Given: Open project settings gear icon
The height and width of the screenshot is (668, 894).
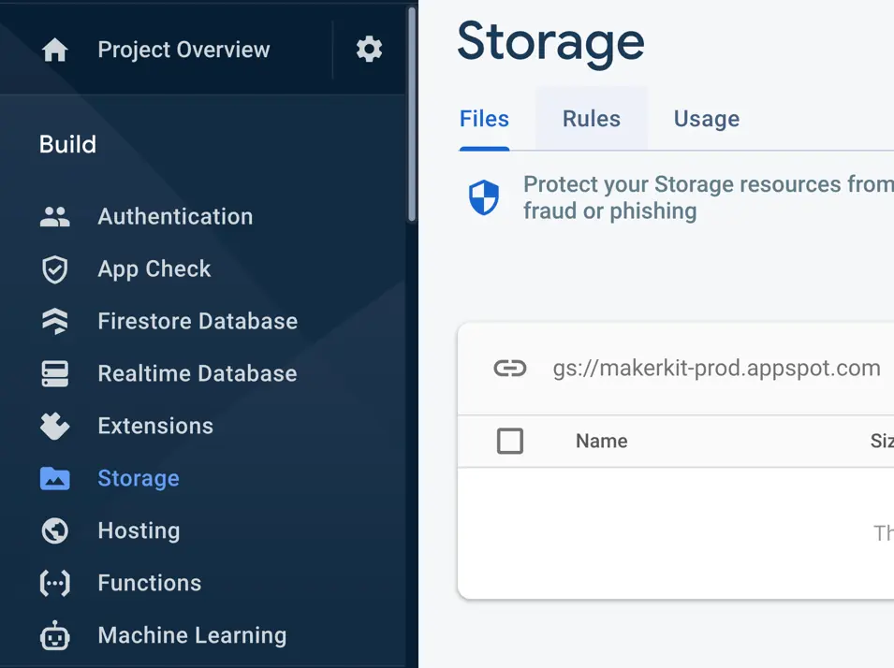Looking at the screenshot, I should pyautogui.click(x=369, y=50).
